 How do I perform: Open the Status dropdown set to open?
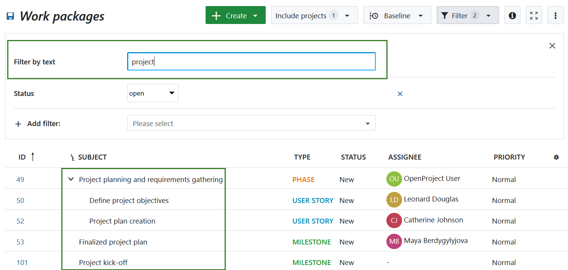pos(152,93)
